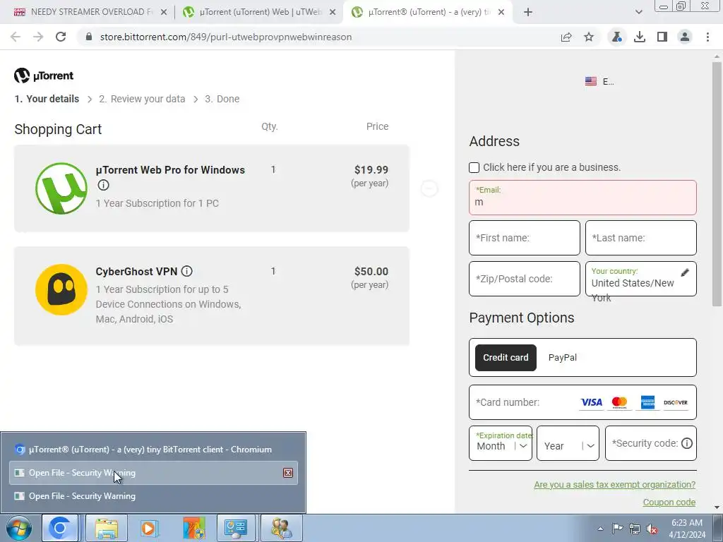Share this page via share icon
This screenshot has width=723, height=542.
coord(566,37)
